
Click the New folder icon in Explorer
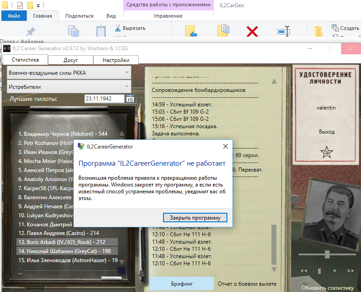(x=318, y=32)
